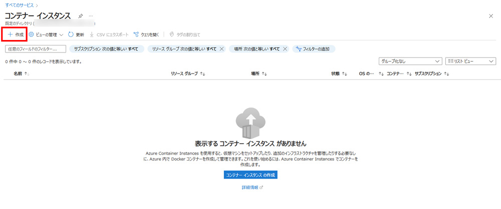501x209 pixels.
Task: Close the コンテナー インスタンス blade
Action: (x=491, y=16)
